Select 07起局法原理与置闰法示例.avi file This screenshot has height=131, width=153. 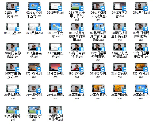coord(98,27)
